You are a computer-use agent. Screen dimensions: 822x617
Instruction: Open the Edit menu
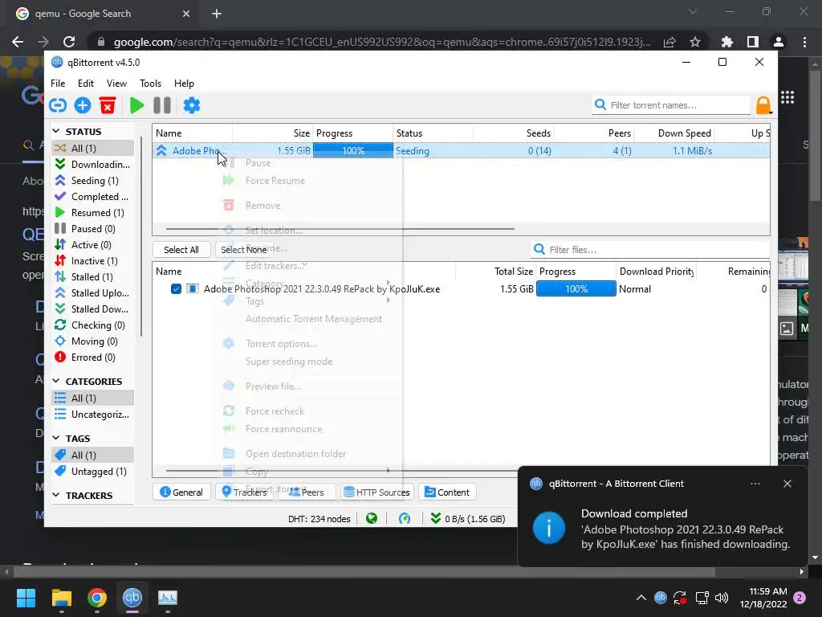pos(85,84)
